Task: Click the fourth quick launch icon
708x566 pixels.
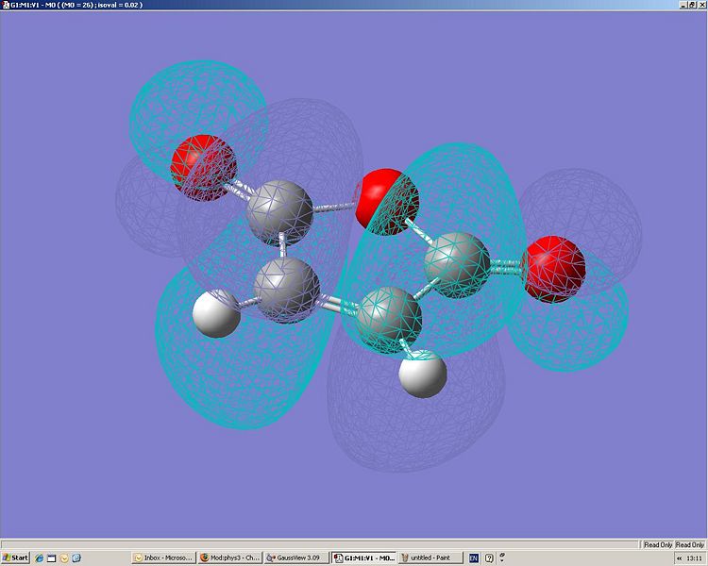Action: pyautogui.click(x=76, y=558)
